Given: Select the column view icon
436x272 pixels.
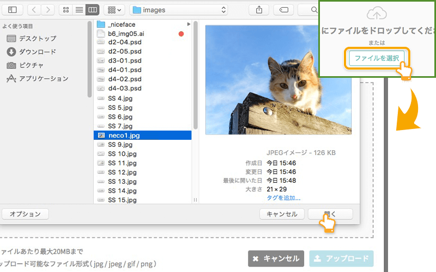Looking at the screenshot, I should point(92,10).
